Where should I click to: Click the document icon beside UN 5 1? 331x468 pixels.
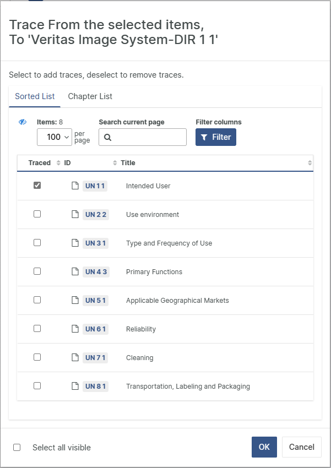click(x=75, y=301)
